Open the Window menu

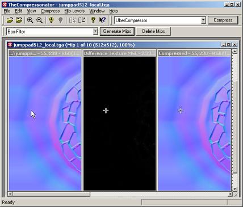97,11
